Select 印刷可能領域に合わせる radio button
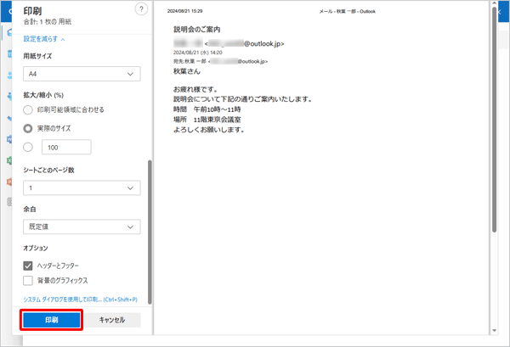The height and width of the screenshot is (347, 510). 28,109
